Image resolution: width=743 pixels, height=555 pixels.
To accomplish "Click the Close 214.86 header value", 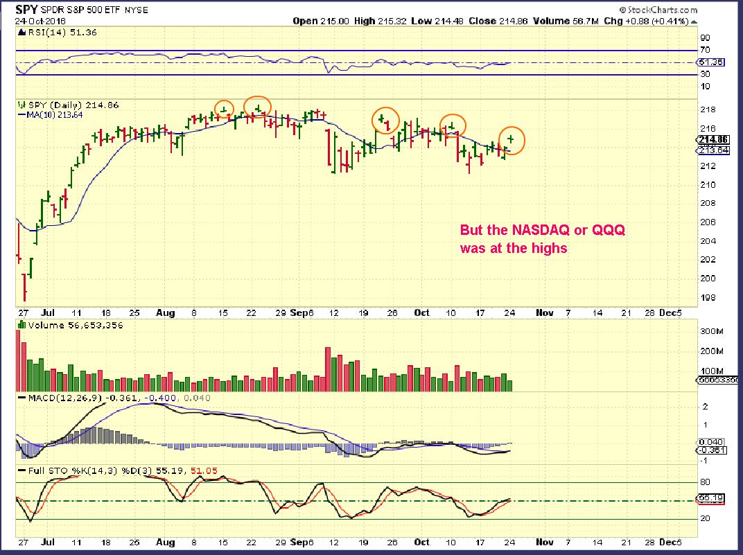I will (498, 21).
